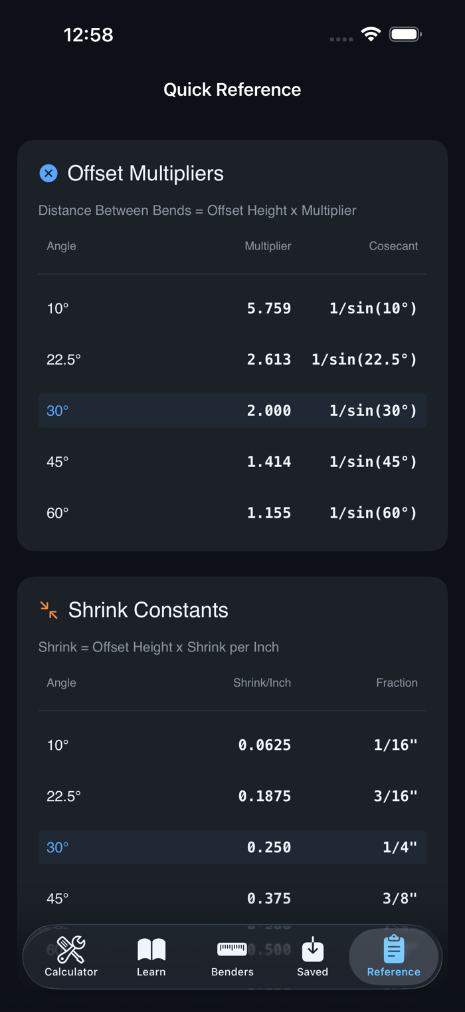Tap the 45° offset multiplier row
The height and width of the screenshot is (1012, 465).
232,462
